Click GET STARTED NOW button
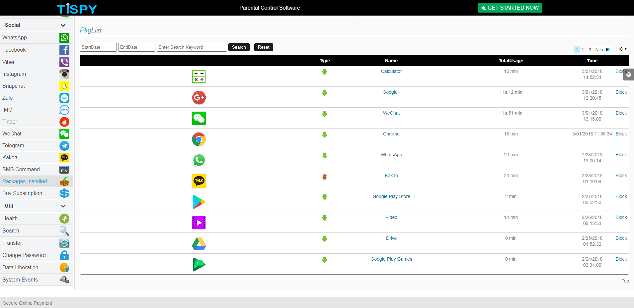The height and width of the screenshot is (308, 634). [510, 8]
